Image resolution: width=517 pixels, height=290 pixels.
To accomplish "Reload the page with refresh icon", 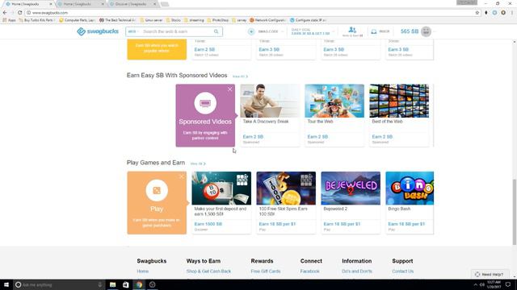I will (19, 13).
